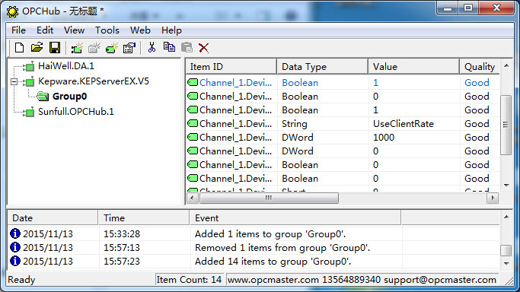
Task: Save the project using the floppy icon
Action: [55, 48]
